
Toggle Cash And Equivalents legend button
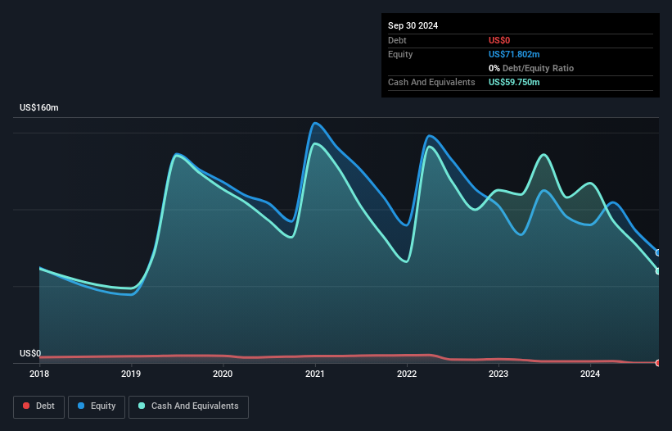tap(188, 406)
